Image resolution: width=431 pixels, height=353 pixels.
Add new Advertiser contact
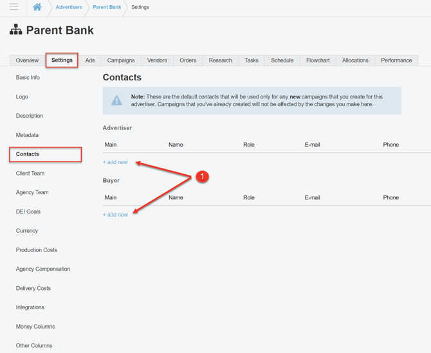point(115,162)
